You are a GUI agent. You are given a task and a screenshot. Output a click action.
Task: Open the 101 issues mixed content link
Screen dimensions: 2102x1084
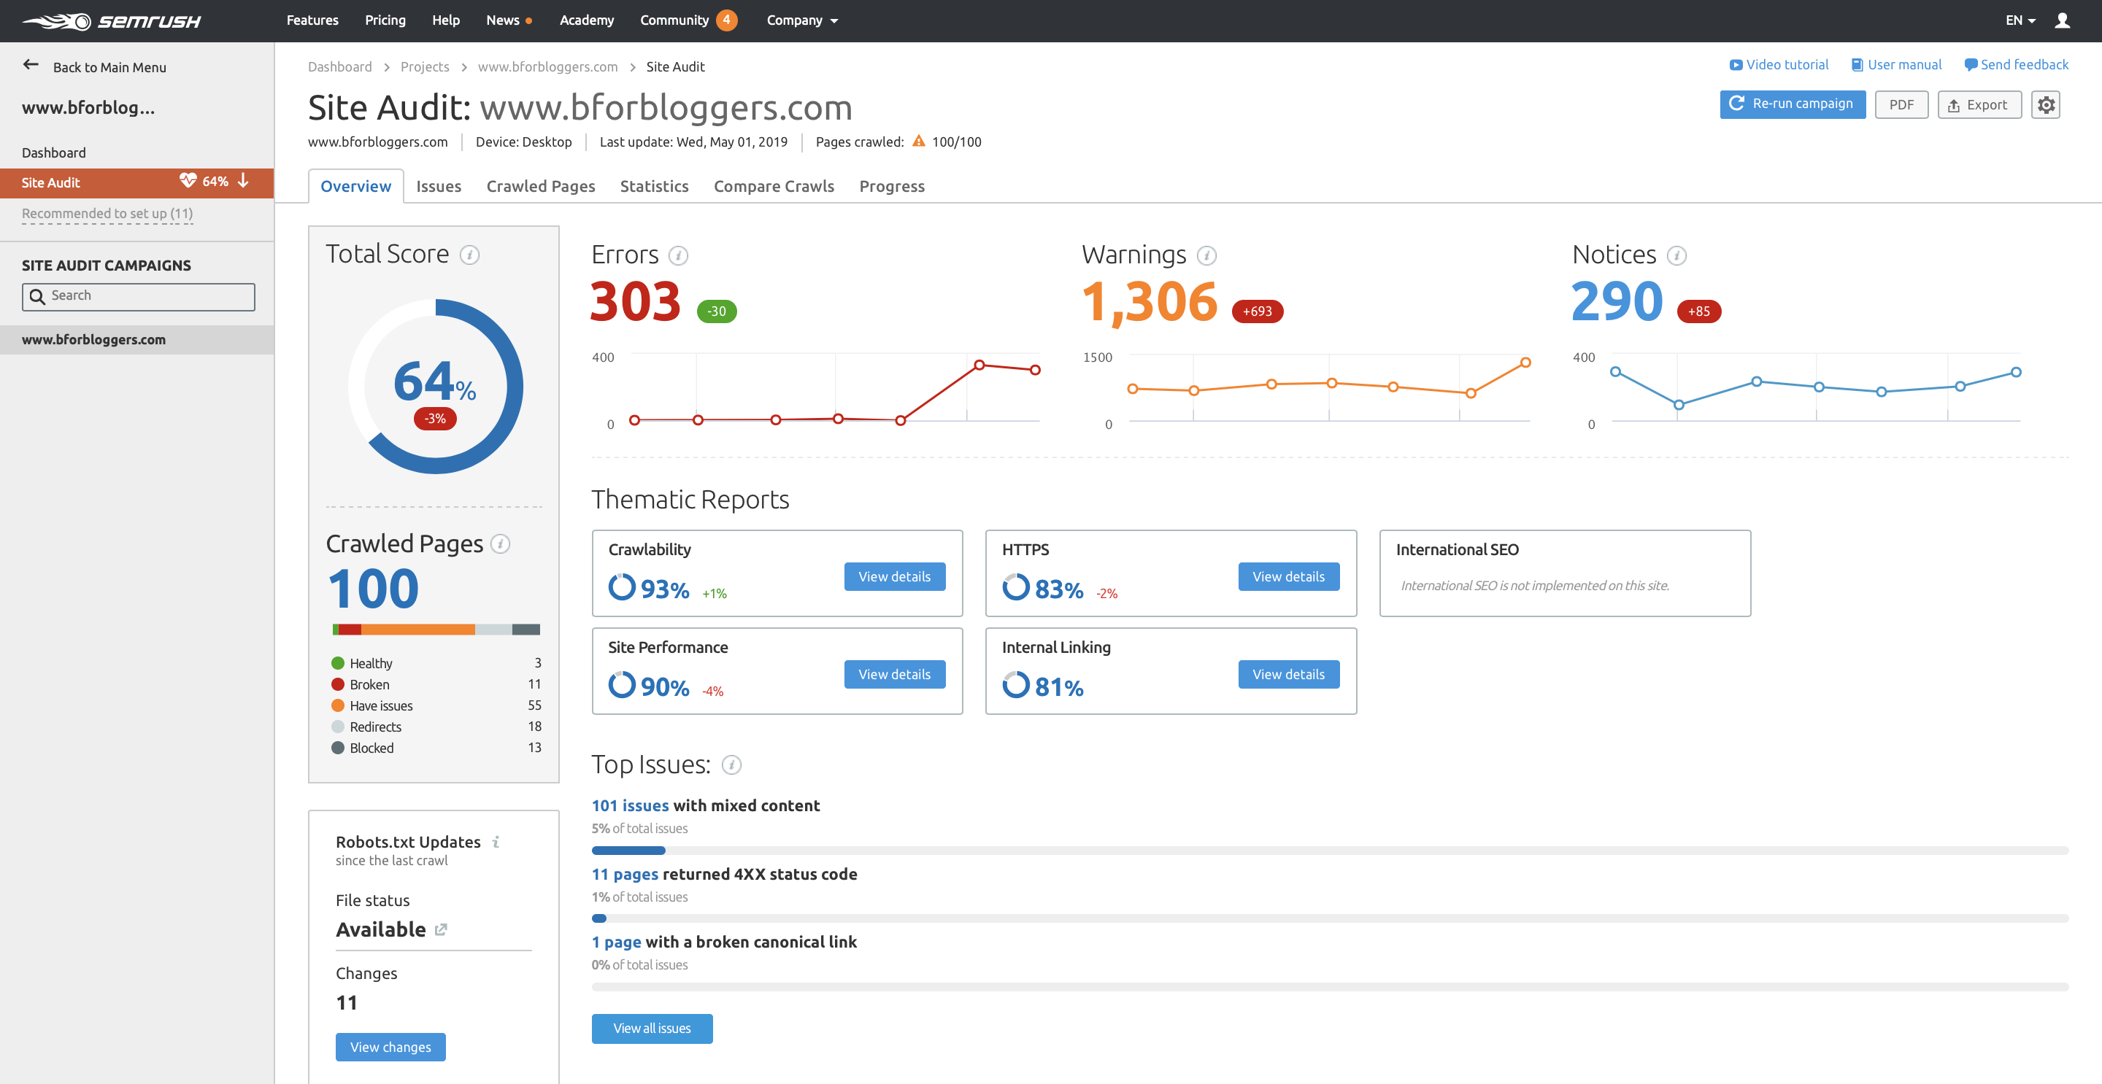click(x=630, y=806)
